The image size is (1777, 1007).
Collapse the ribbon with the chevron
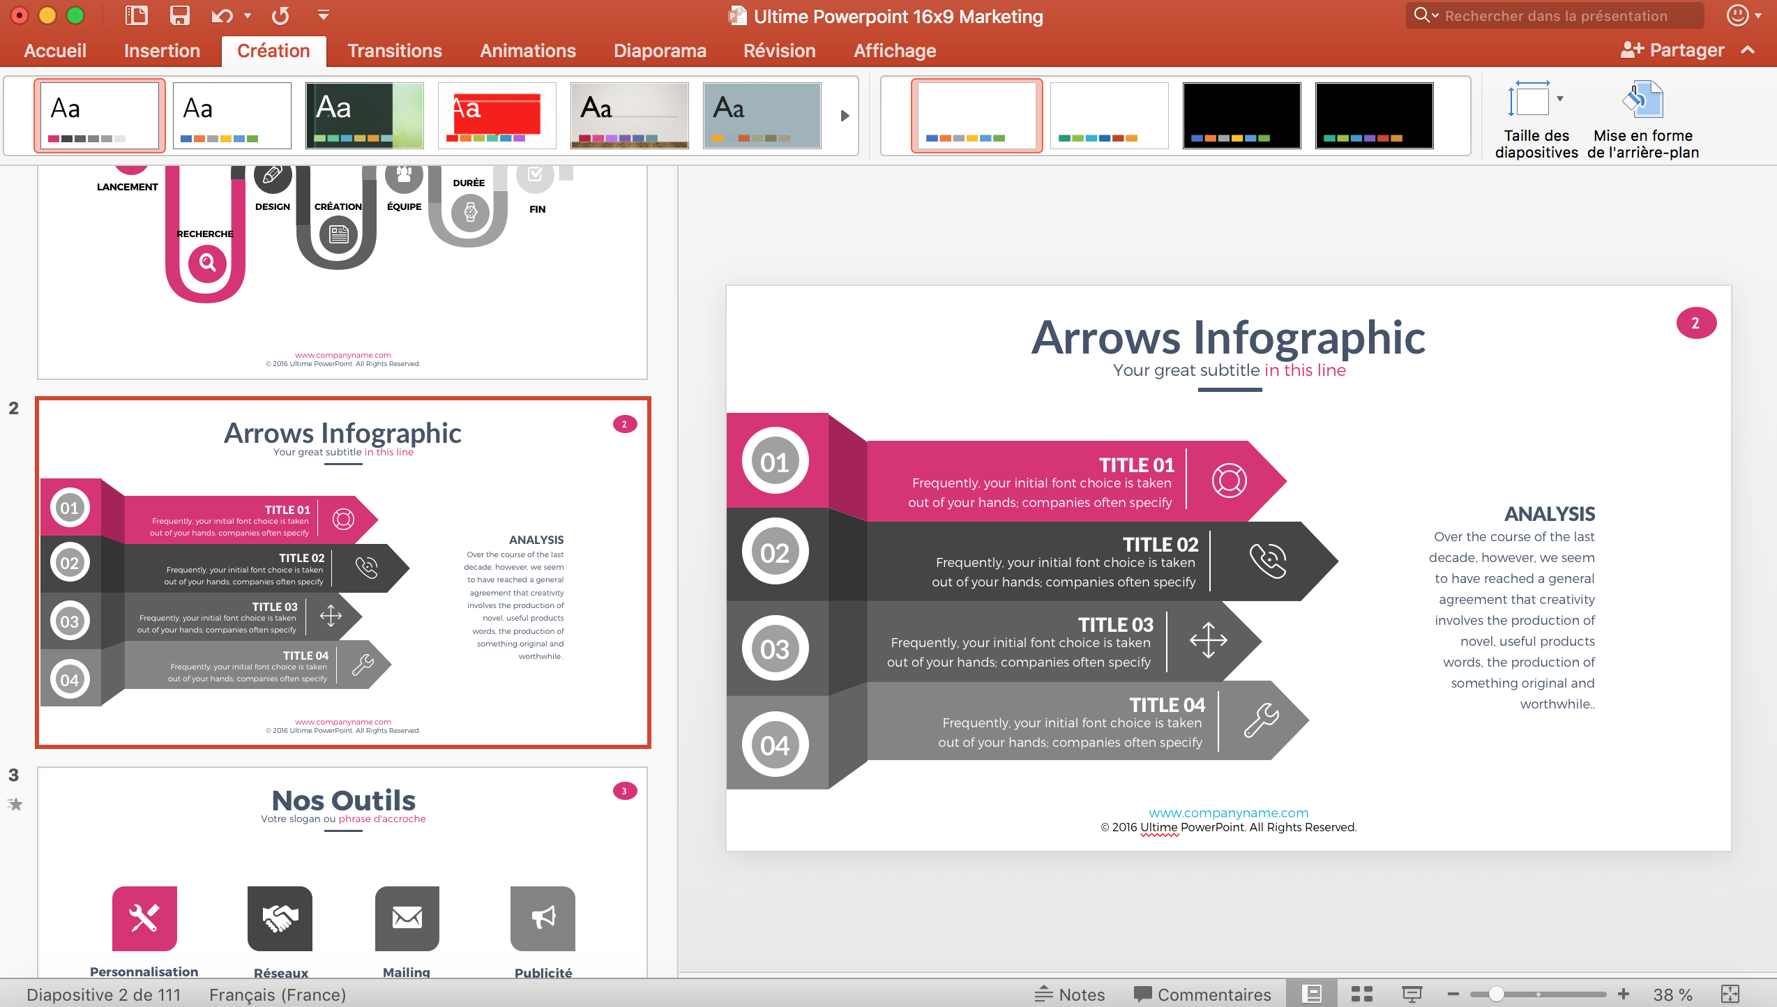pos(1748,50)
